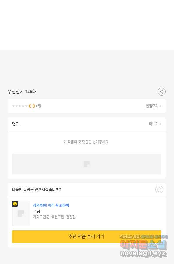Click the 이 작품의 첫 댓글을 남겨주세요 prompt
The width and height of the screenshot is (174, 264).
[x=86, y=142]
